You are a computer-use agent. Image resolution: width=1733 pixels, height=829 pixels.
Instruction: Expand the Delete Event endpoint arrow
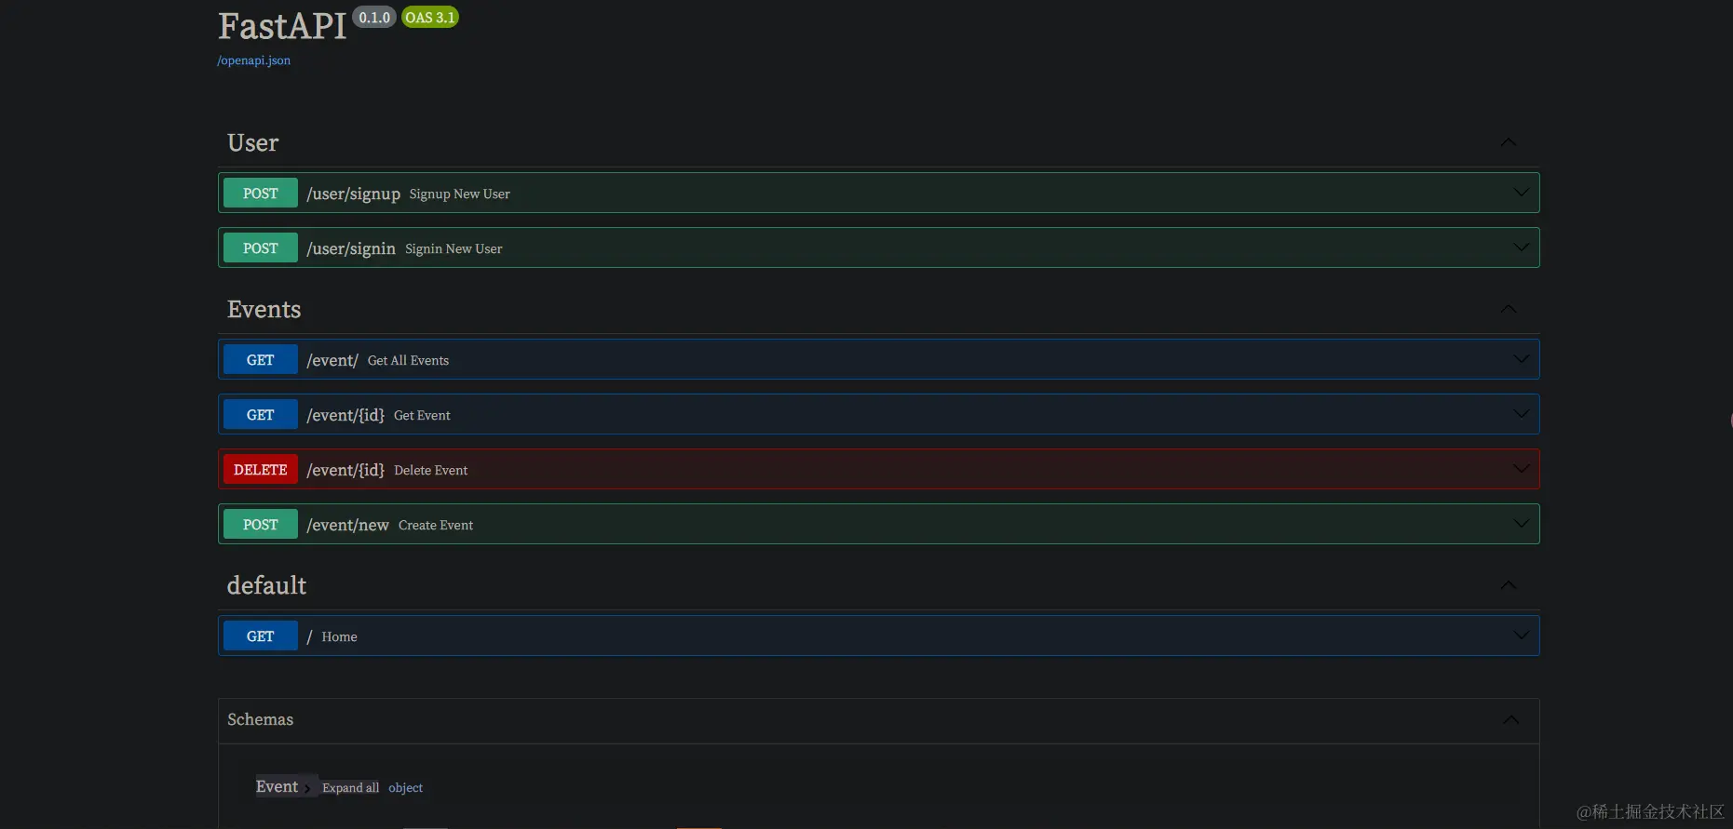pyautogui.click(x=1521, y=469)
